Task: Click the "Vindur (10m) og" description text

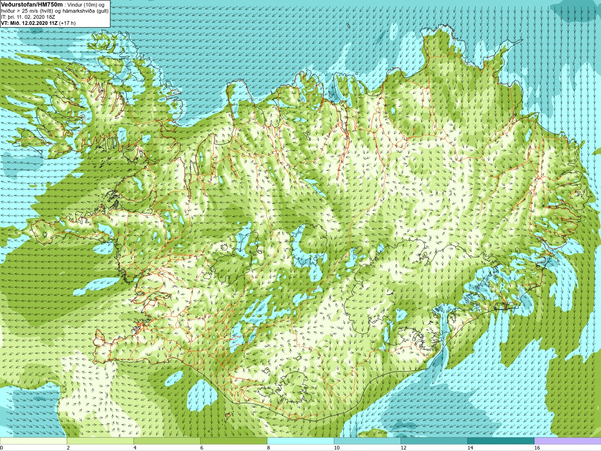Action: coord(86,5)
